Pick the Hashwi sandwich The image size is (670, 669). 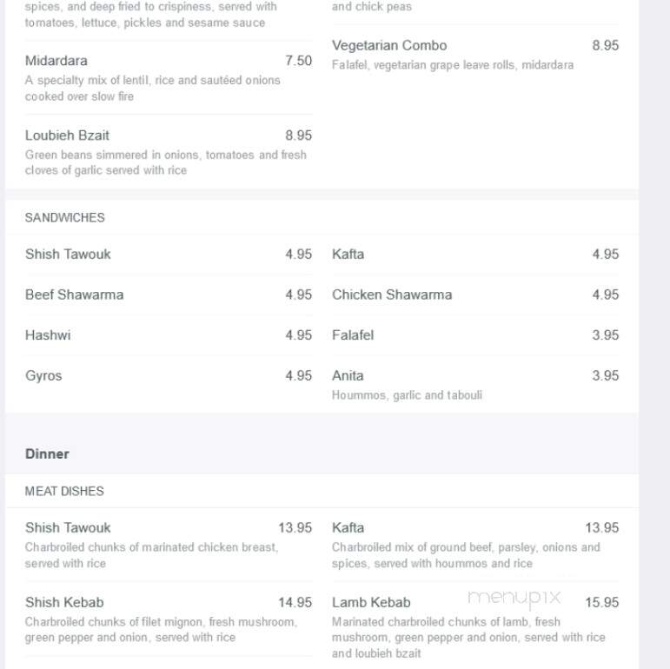click(x=169, y=335)
